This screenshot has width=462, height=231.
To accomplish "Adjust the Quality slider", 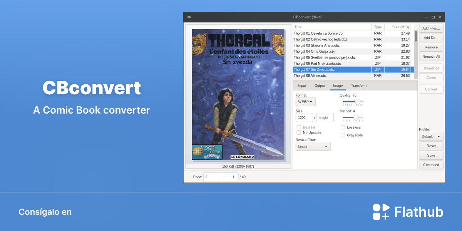I will (353, 102).
